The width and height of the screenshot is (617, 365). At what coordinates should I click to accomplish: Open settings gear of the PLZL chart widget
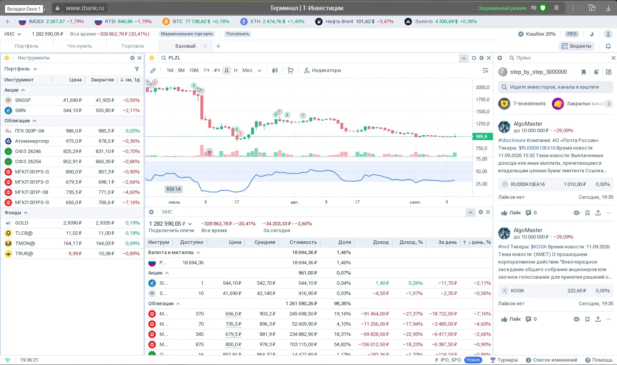tap(482, 58)
